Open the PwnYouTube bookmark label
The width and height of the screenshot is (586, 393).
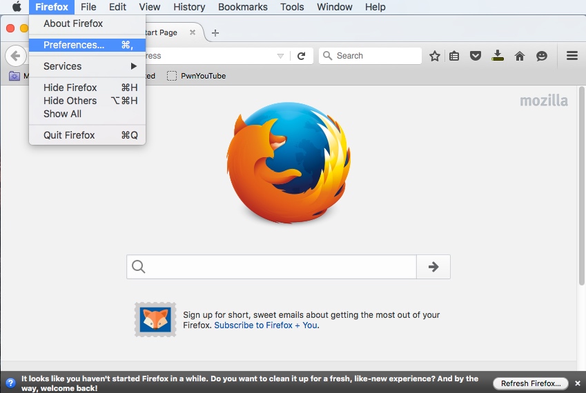[x=204, y=76]
